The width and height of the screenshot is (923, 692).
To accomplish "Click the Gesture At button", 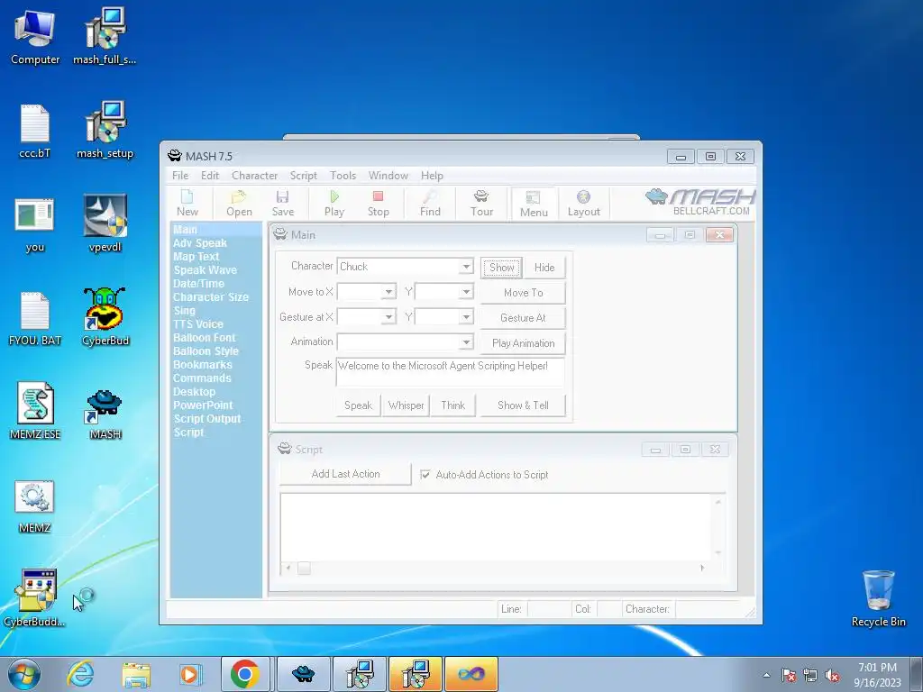I will pyautogui.click(x=524, y=318).
